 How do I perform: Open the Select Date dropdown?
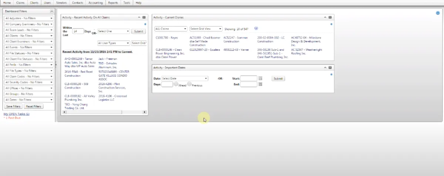185,79
